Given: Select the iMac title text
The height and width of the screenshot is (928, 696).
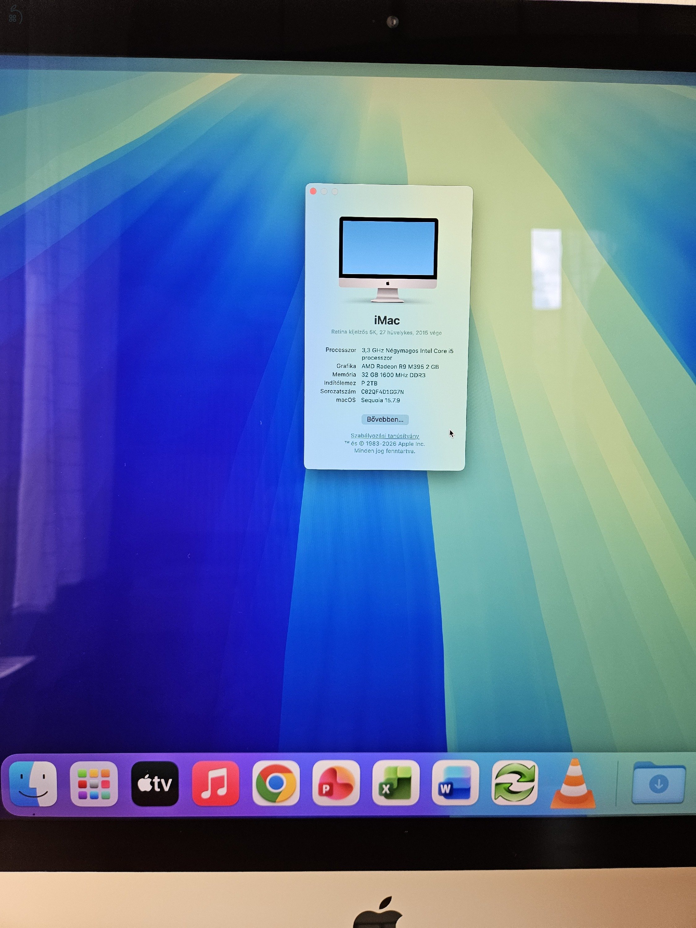Looking at the screenshot, I should click(x=387, y=320).
